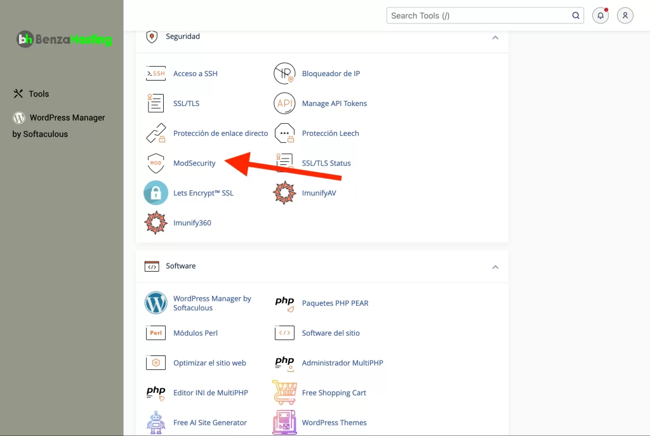The height and width of the screenshot is (436, 650).
Task: Open the Protección Leech link
Action: pos(330,133)
